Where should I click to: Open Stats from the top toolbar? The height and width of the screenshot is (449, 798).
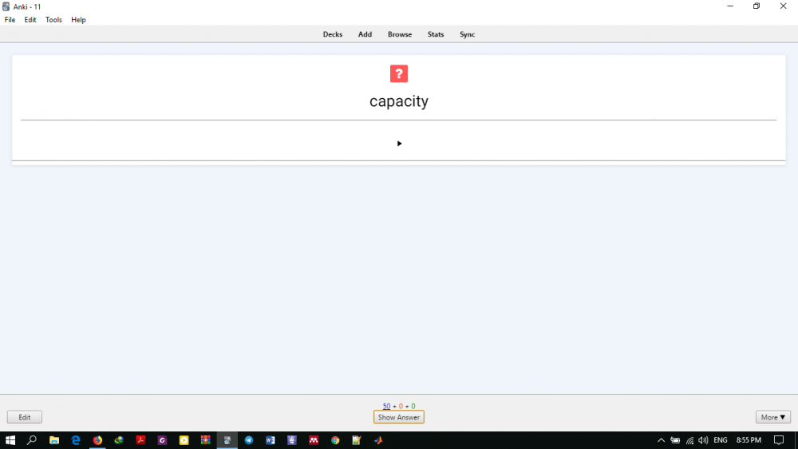click(x=436, y=34)
